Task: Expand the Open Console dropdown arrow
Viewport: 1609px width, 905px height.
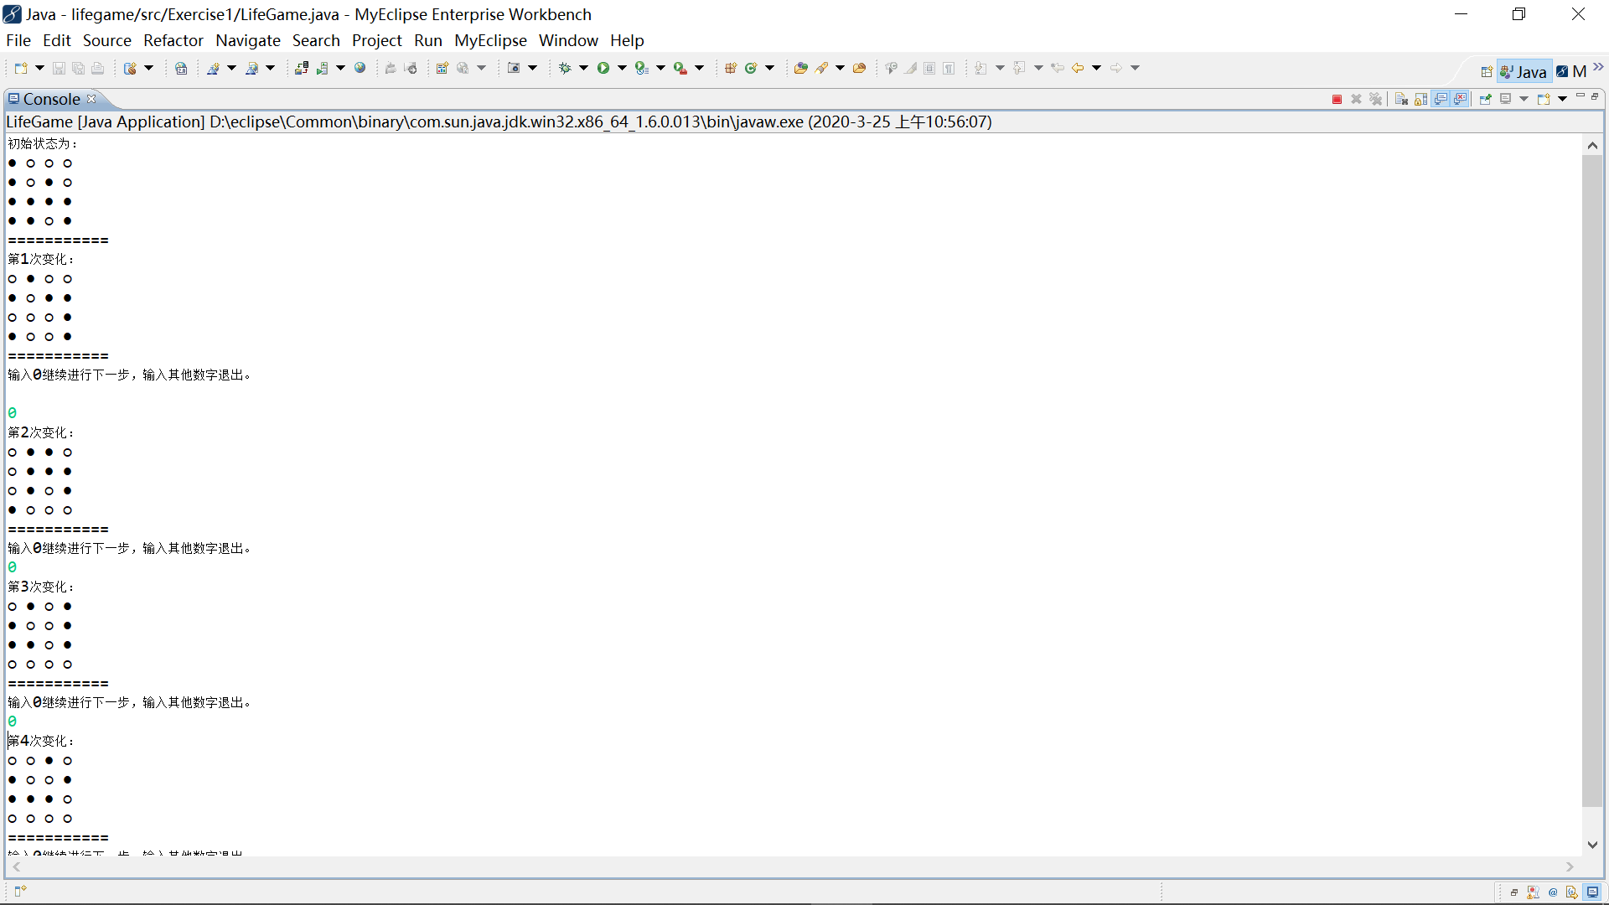Action: pos(1563,99)
